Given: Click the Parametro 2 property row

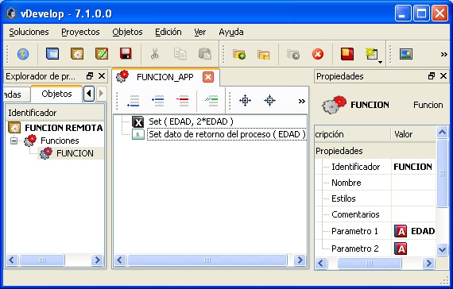Looking at the screenshot, I should pos(375,249).
